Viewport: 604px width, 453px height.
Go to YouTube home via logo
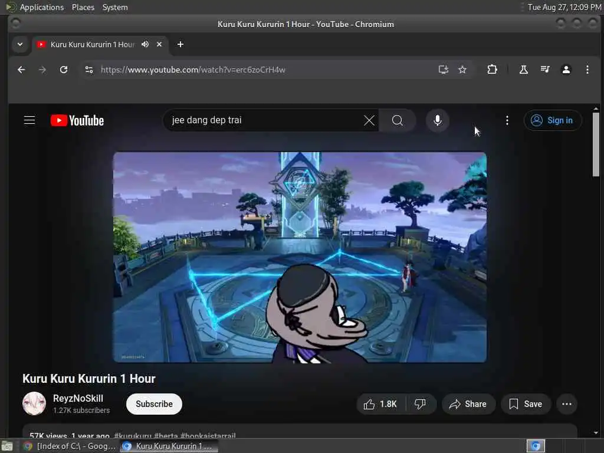tap(77, 120)
